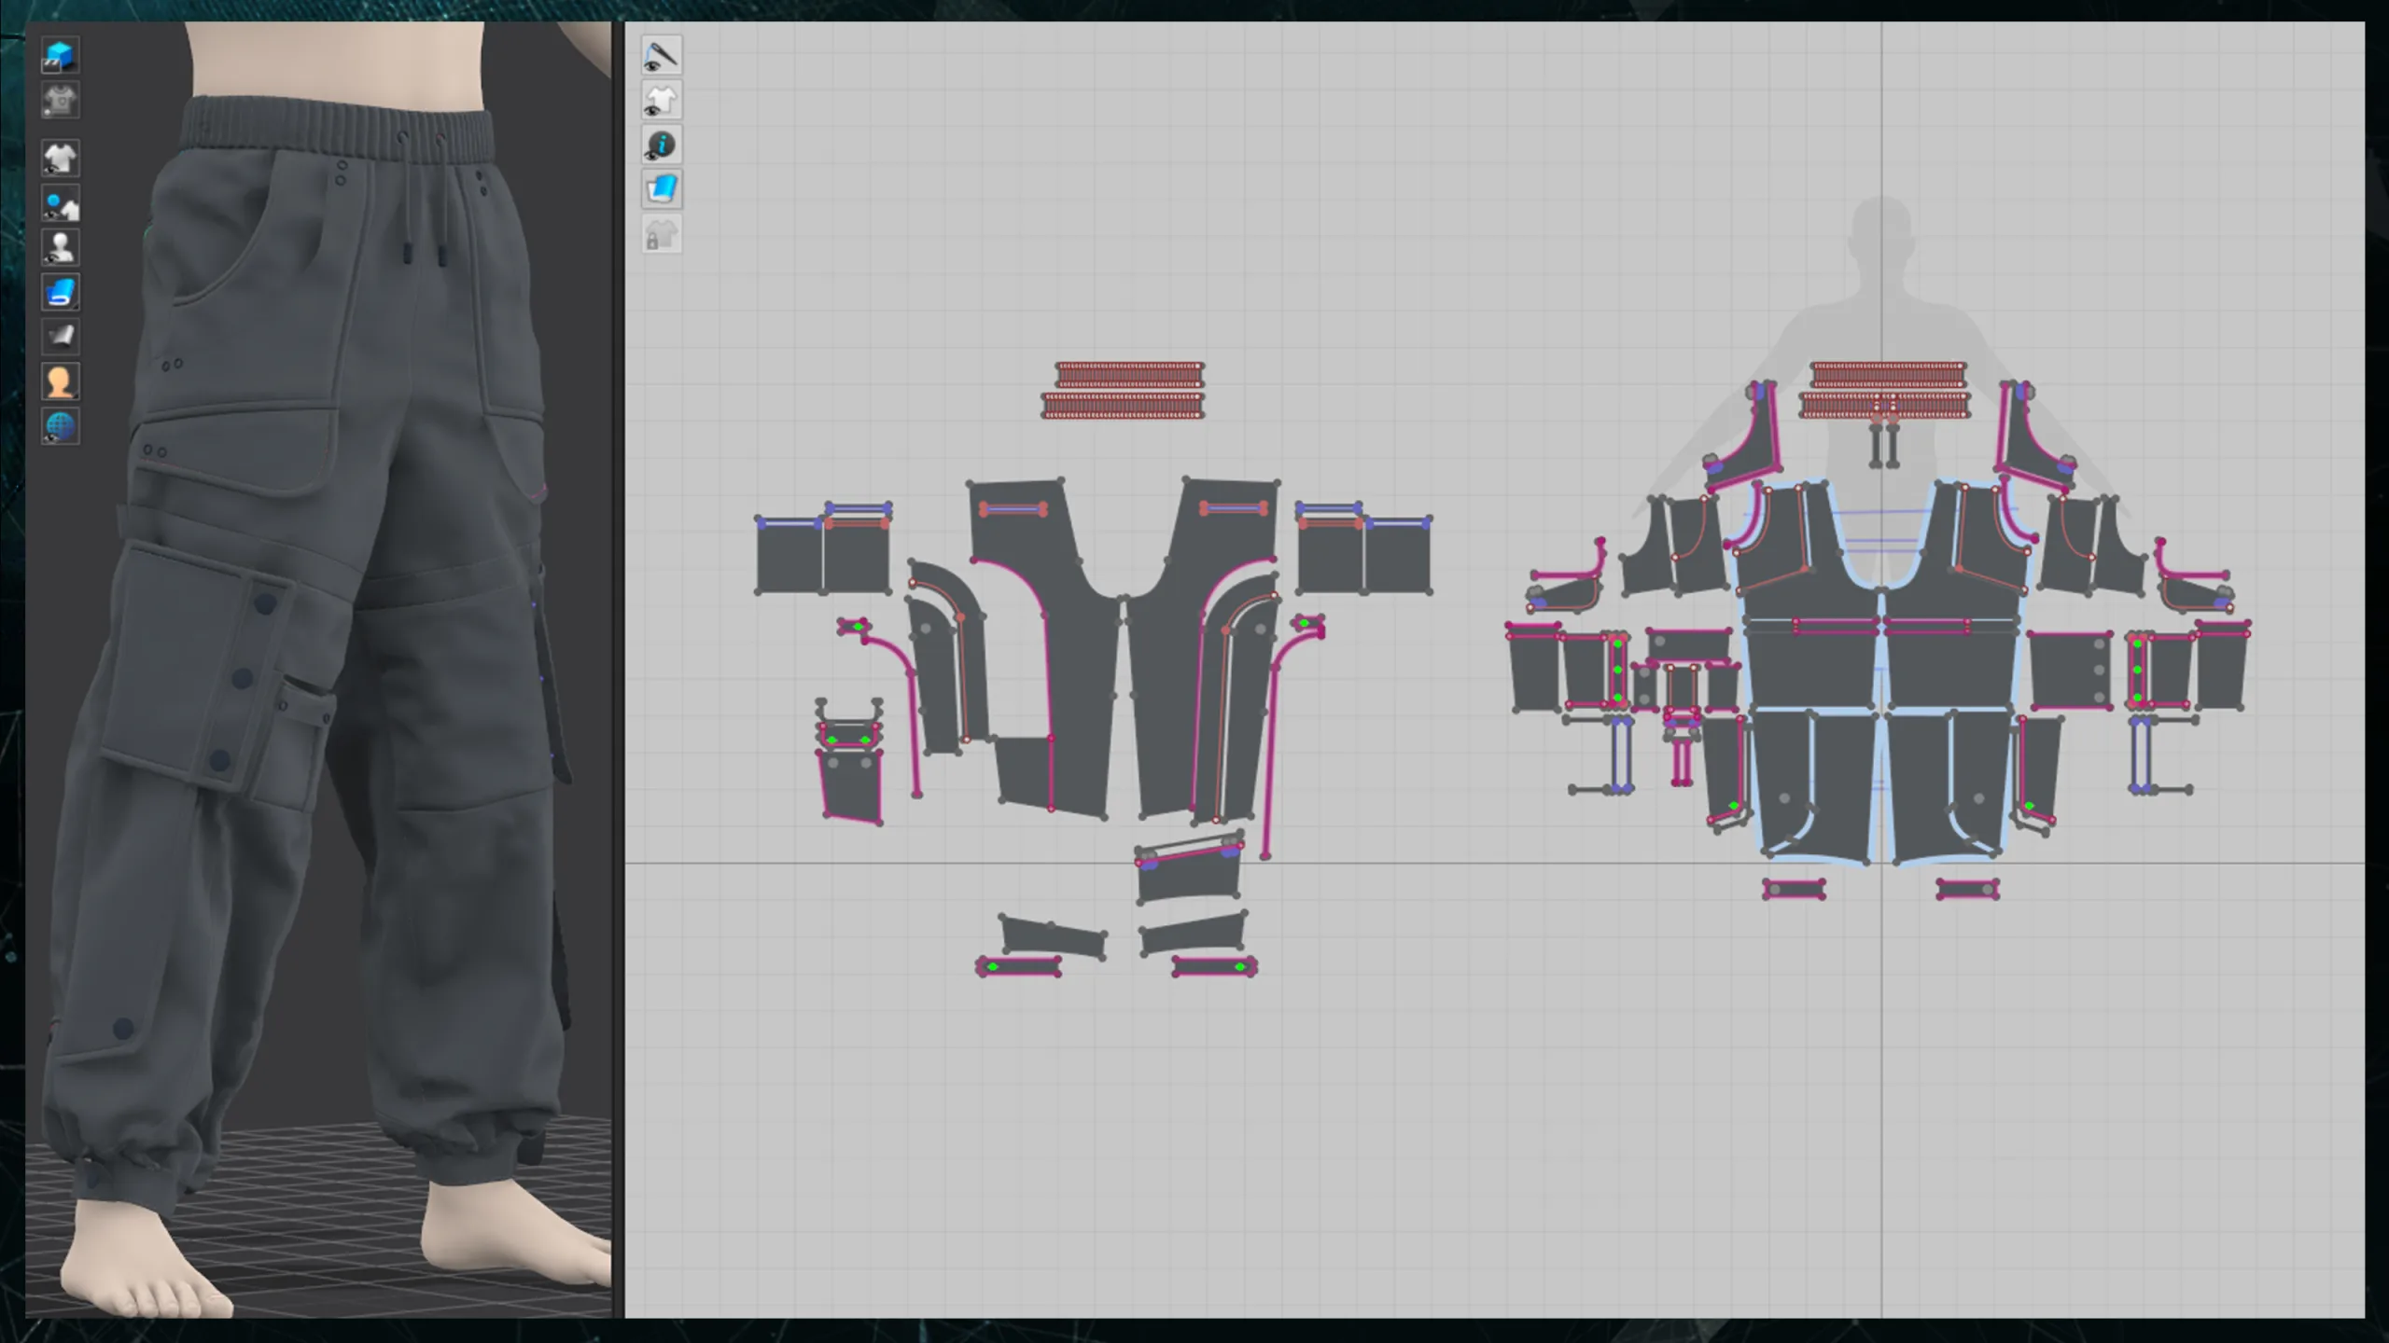The width and height of the screenshot is (2389, 1343).
Task: Toggle show seamlines (needle with eye) in 2D toolbar
Action: point(662,55)
